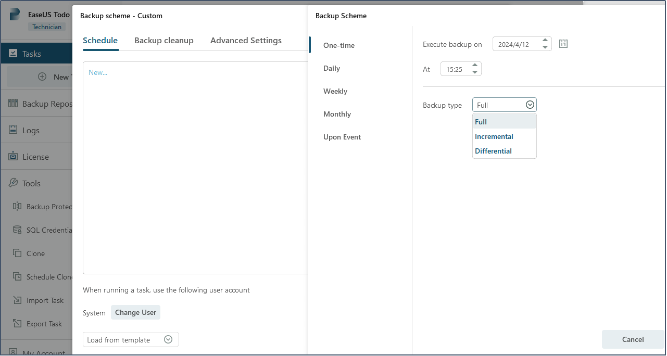Image resolution: width=667 pixels, height=356 pixels.
Task: Increment the backup time with up arrow
Action: (474, 66)
